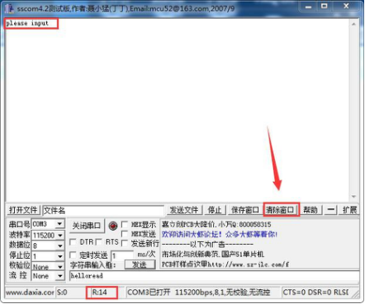Click the PCB打样 sz-jlc.com link text

[225, 264]
